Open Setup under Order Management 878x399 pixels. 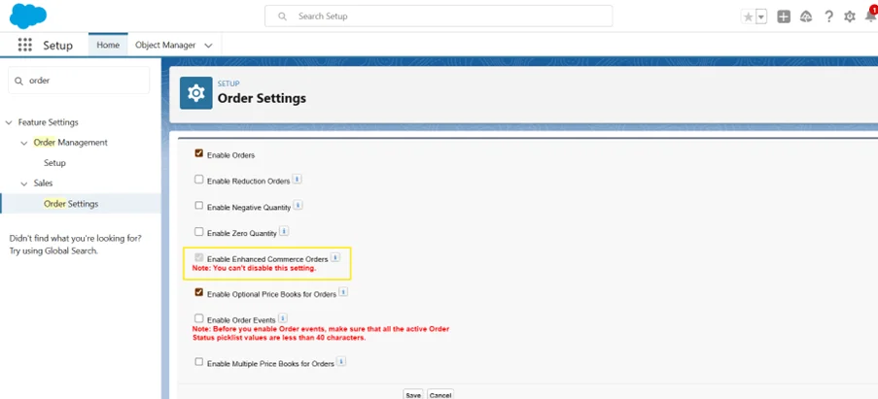54,163
